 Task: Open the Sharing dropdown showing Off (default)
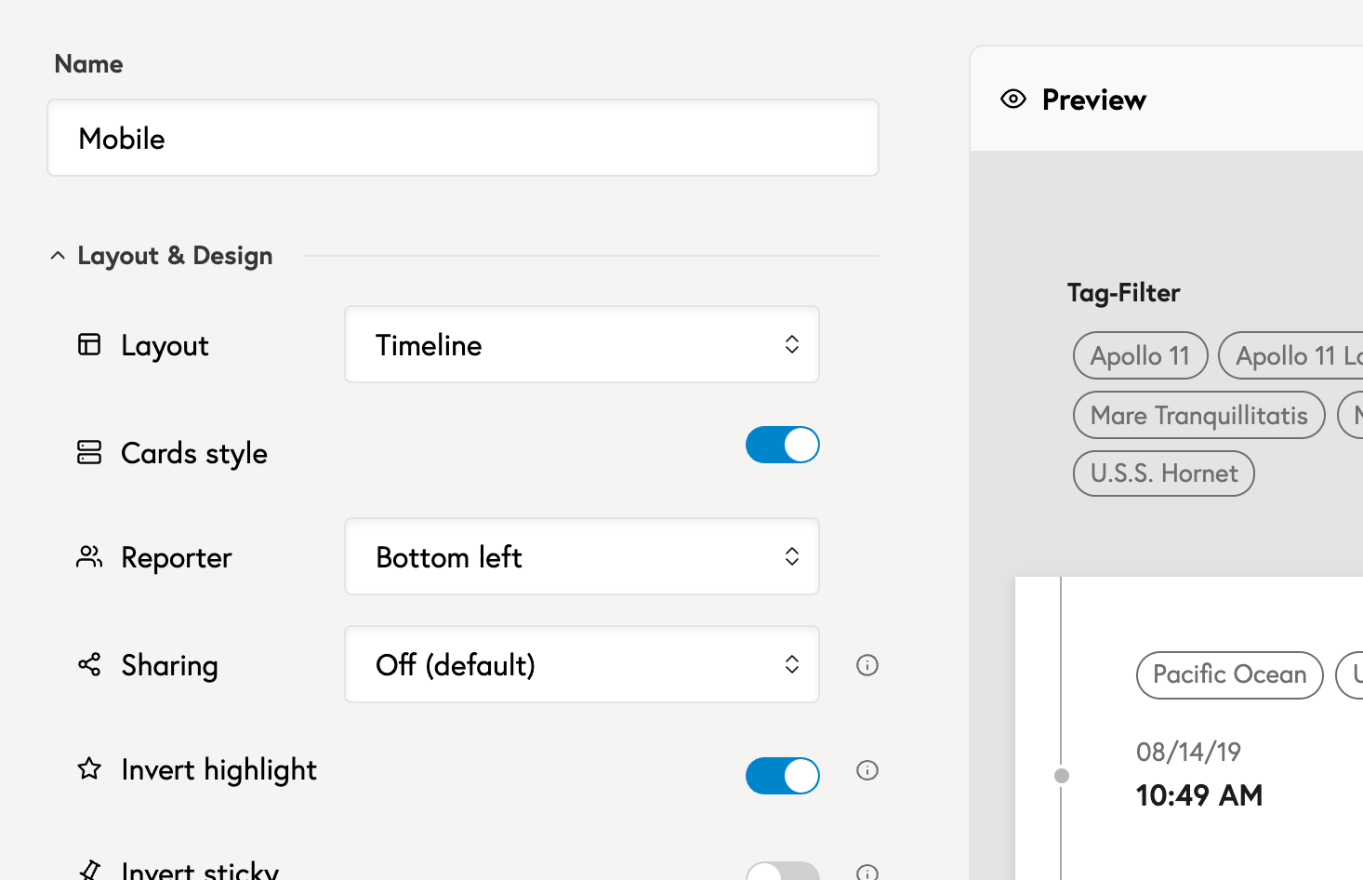581,665
